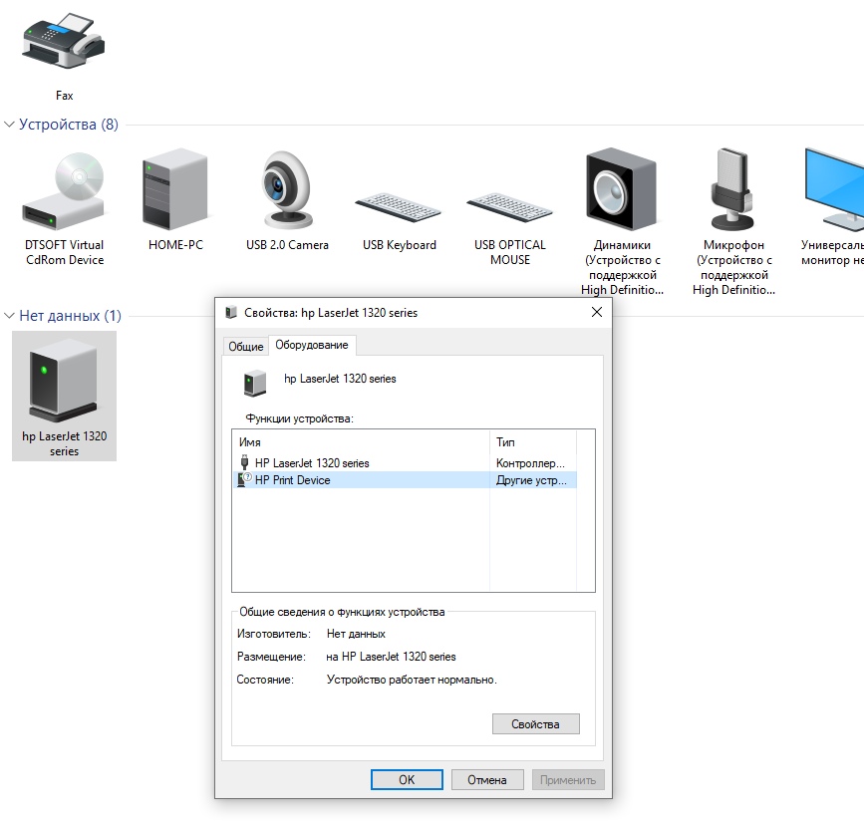Select the Fax device icon
This screenshot has width=864, height=828.
tap(64, 43)
